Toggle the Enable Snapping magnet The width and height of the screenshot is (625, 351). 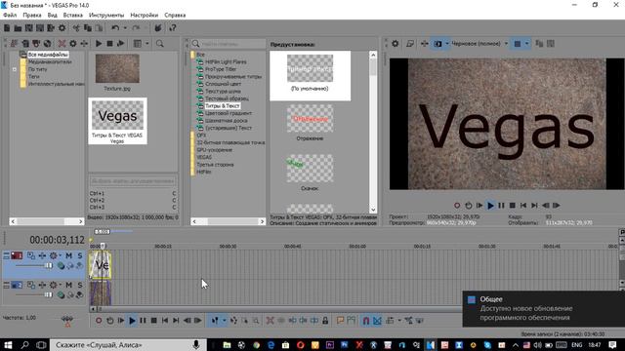(x=366, y=321)
